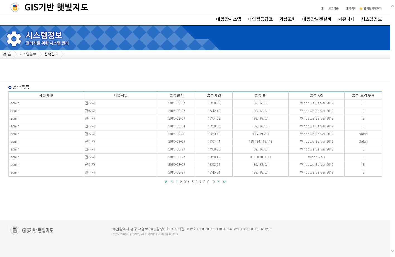The image size is (395, 257).
Task: Go to page 3 of the access list
Action: coord(185,182)
